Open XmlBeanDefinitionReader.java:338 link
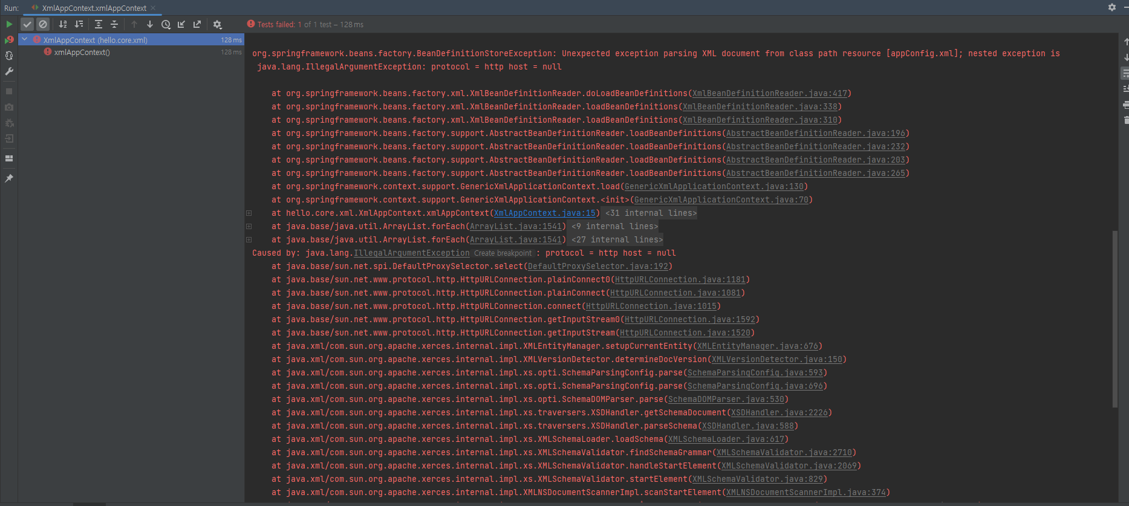This screenshot has width=1129, height=506. coord(760,106)
